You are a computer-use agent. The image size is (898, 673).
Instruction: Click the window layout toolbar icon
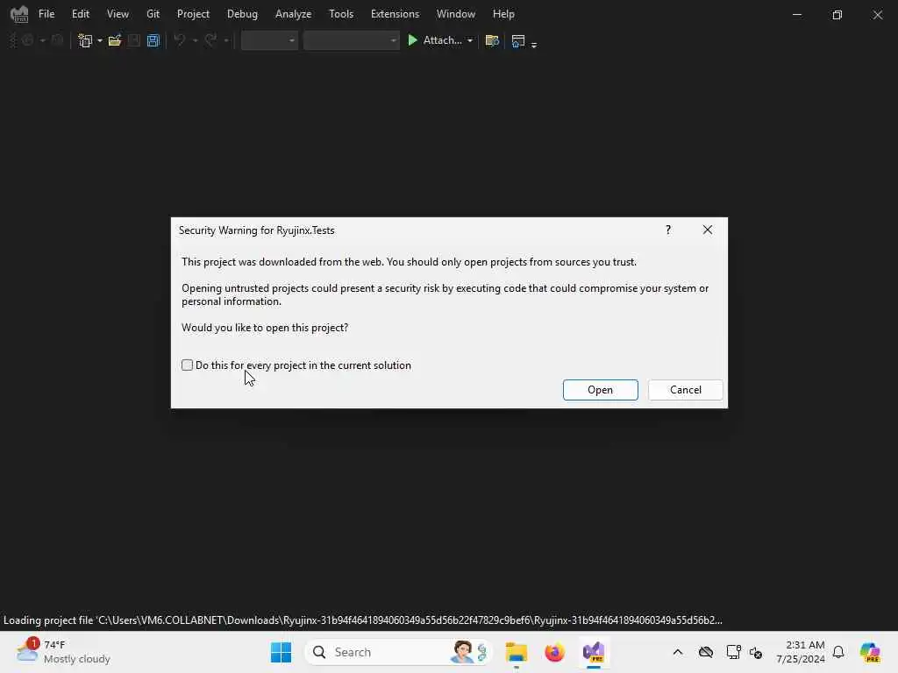tap(517, 40)
